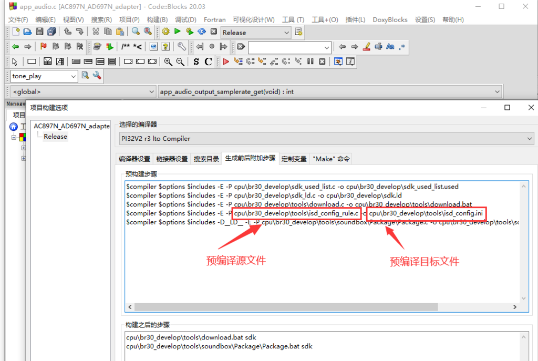Click the right arrow of pre-build scrollbar
This screenshot has height=361, width=538.
pos(515,307)
